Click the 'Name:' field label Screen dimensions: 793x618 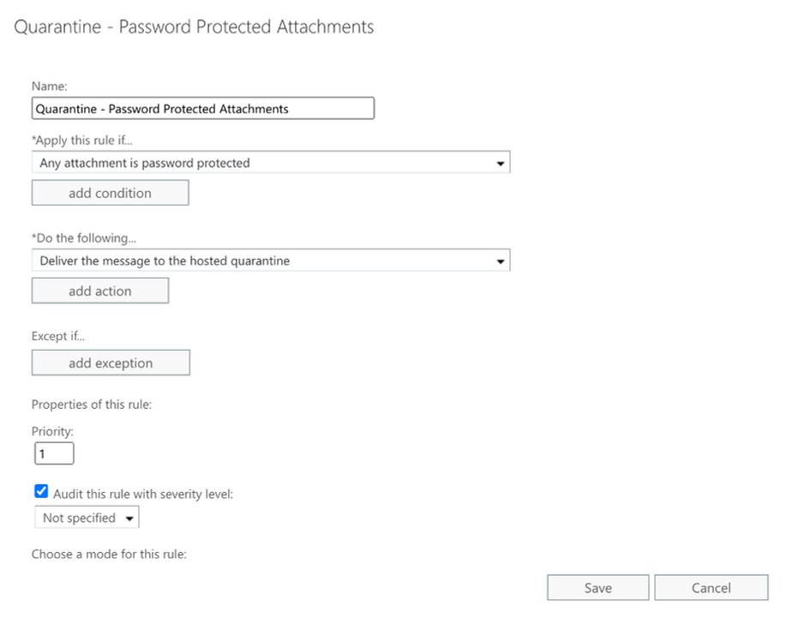(49, 86)
